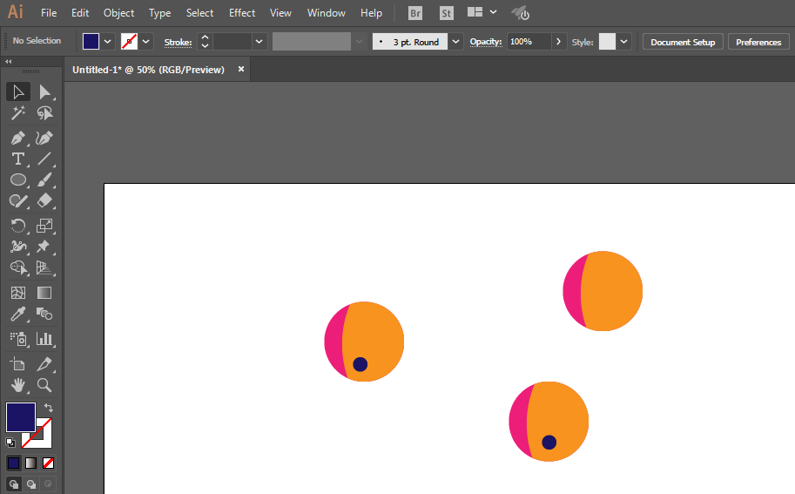Screen dimensions: 795x494
Task: Activate the Eyedropper tool
Action: (x=18, y=315)
